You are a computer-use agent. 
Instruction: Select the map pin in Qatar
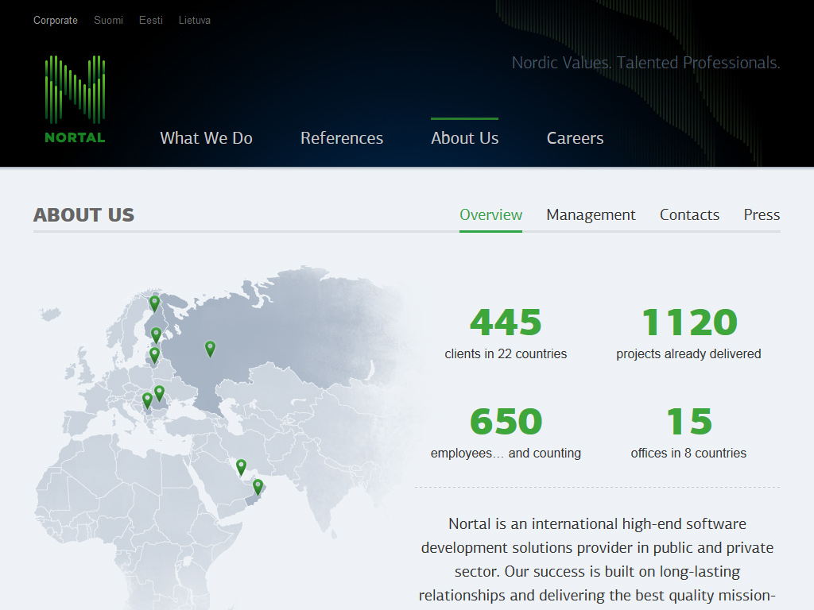pos(241,466)
